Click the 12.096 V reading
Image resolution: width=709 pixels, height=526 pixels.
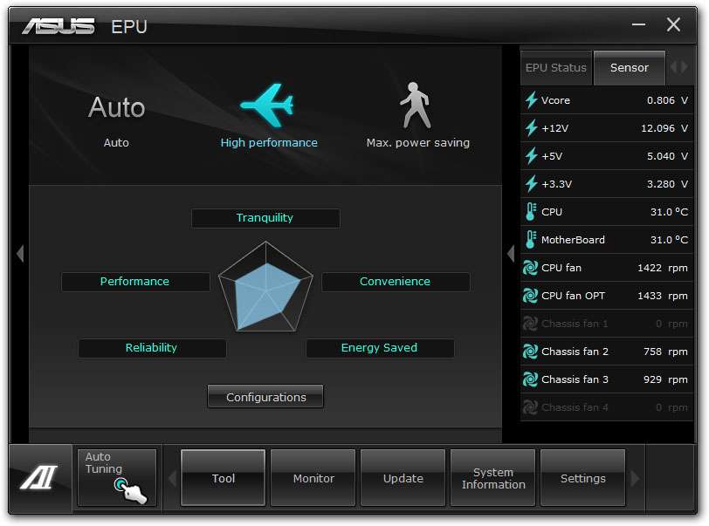pyautogui.click(x=664, y=128)
